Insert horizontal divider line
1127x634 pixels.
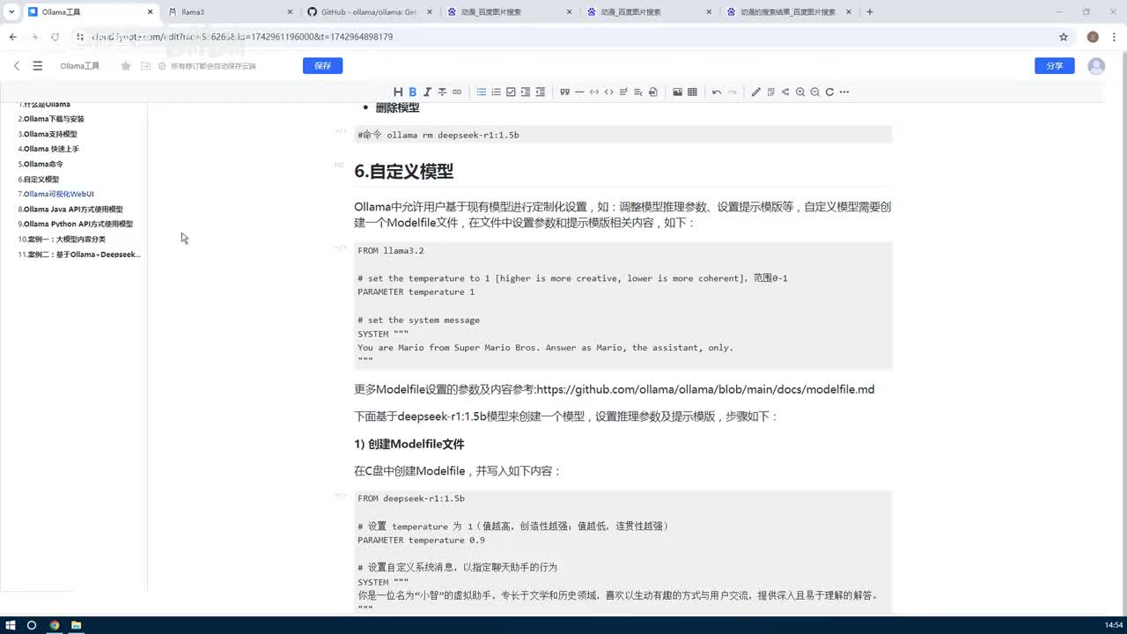(579, 92)
